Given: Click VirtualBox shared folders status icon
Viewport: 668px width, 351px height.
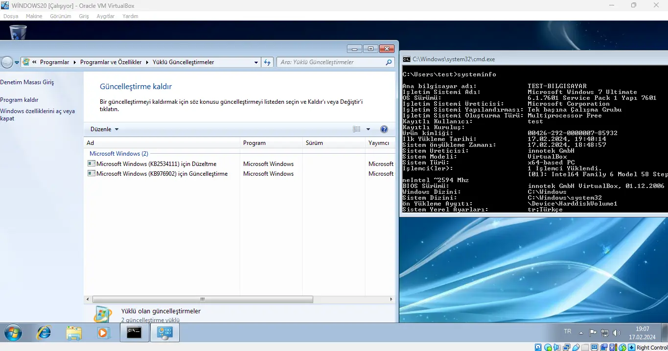Looking at the screenshot, I should point(585,347).
